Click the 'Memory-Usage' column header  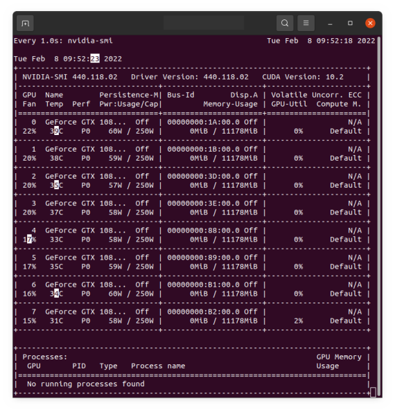pyautogui.click(x=230, y=104)
